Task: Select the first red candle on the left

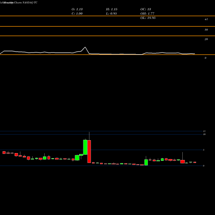Action: pos(4,153)
